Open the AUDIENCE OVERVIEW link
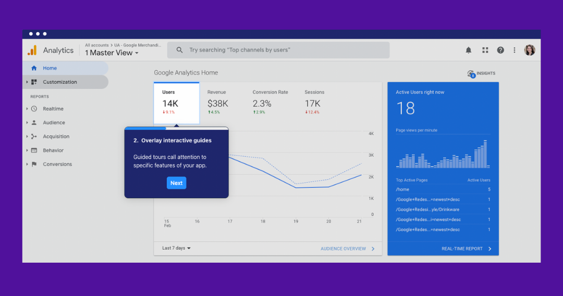The width and height of the screenshot is (563, 296). [343, 249]
